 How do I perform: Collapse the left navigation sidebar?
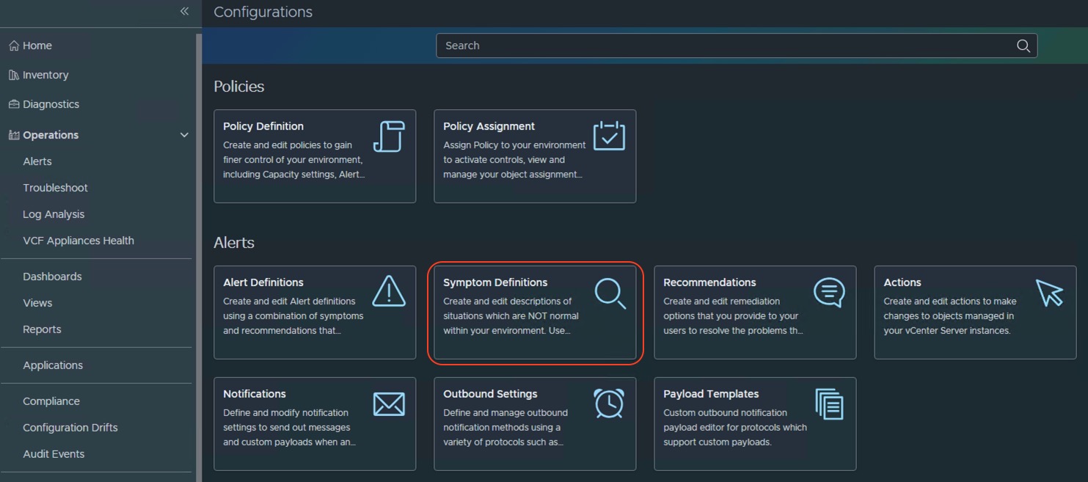click(184, 11)
